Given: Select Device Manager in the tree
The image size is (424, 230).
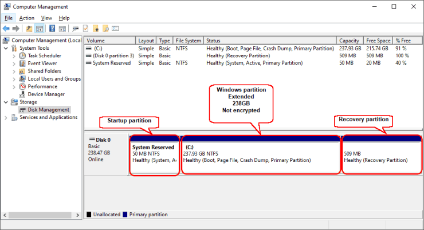Looking at the screenshot, I should click(46, 94).
